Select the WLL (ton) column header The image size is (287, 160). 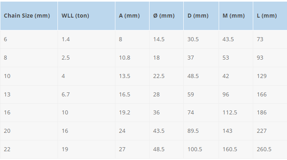[86, 16]
